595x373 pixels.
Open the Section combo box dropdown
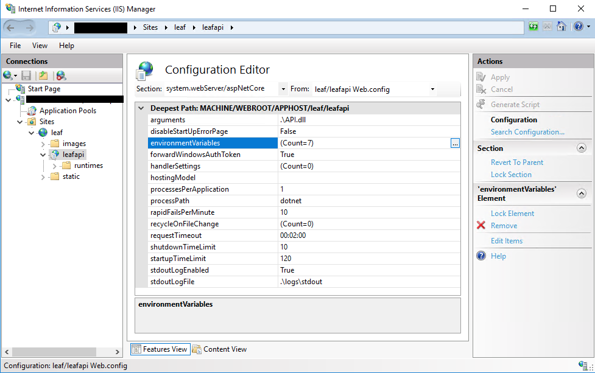click(x=283, y=89)
